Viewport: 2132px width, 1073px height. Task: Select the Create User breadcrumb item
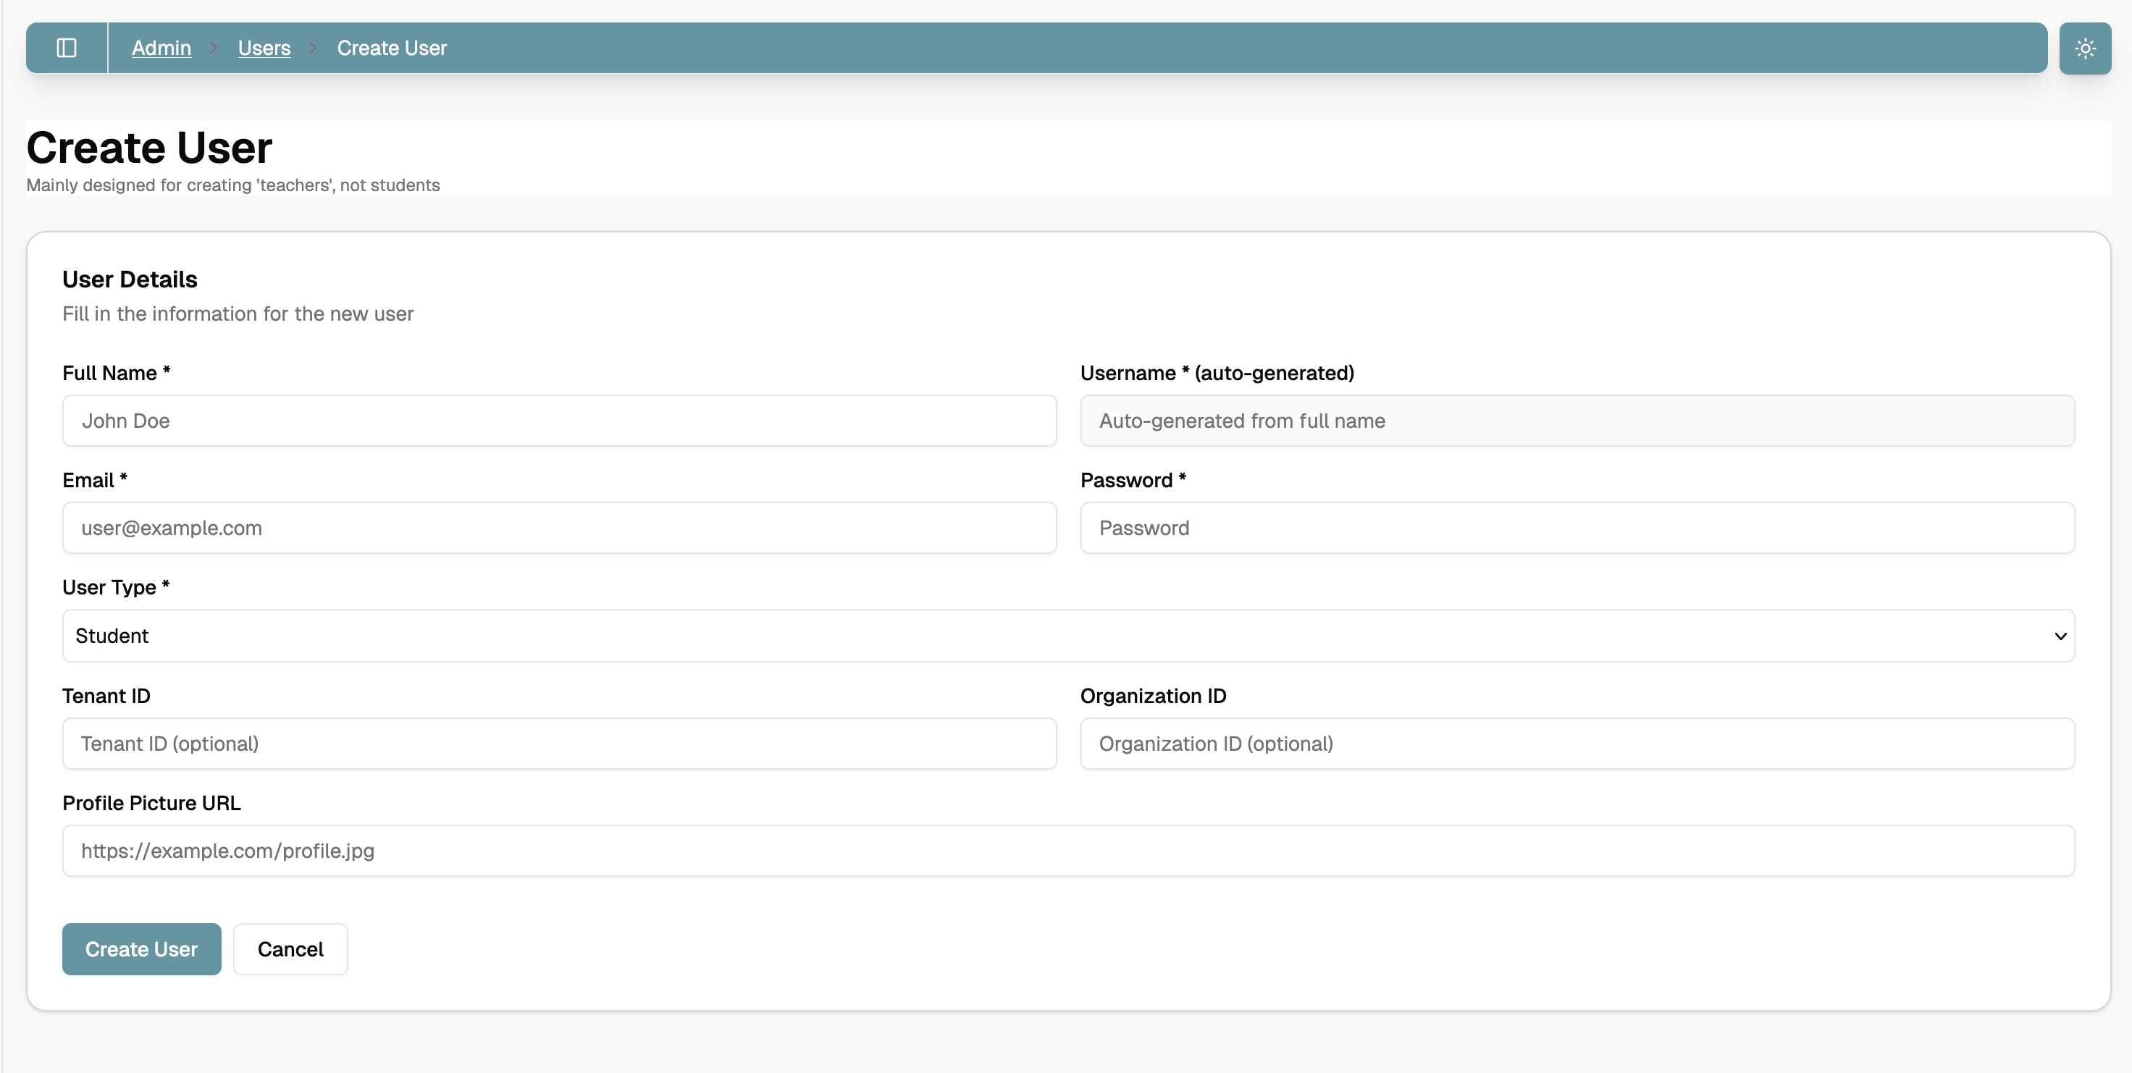390,47
